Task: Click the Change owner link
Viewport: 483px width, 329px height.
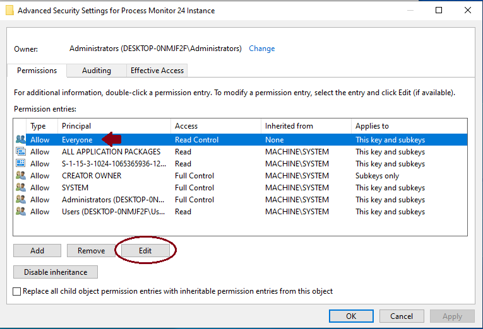Action: coord(261,49)
